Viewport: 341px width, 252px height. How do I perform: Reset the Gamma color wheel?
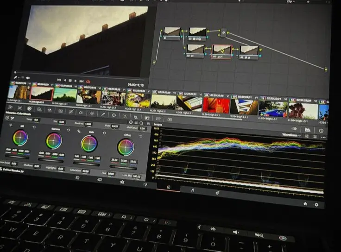(69, 130)
